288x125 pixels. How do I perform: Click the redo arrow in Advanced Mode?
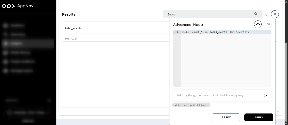[x=268, y=24]
